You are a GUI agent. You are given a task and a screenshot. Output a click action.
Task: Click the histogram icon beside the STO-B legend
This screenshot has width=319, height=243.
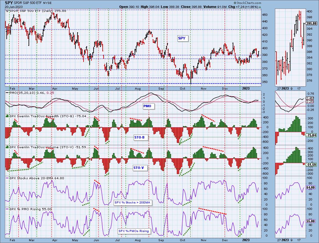pyautogui.click(x=7, y=116)
